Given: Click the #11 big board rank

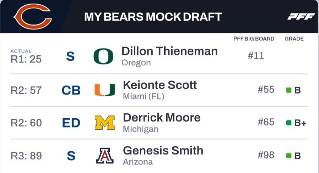Looking at the screenshot, I should [256, 56].
